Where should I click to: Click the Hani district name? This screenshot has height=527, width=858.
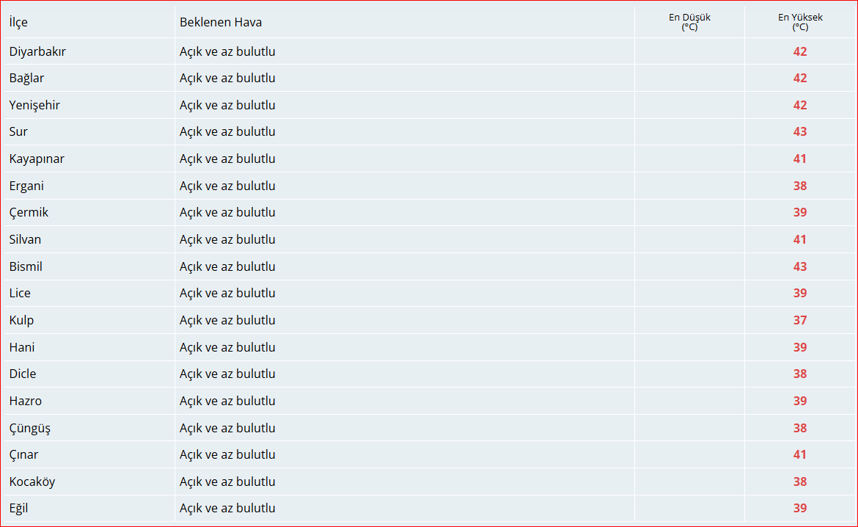point(22,347)
